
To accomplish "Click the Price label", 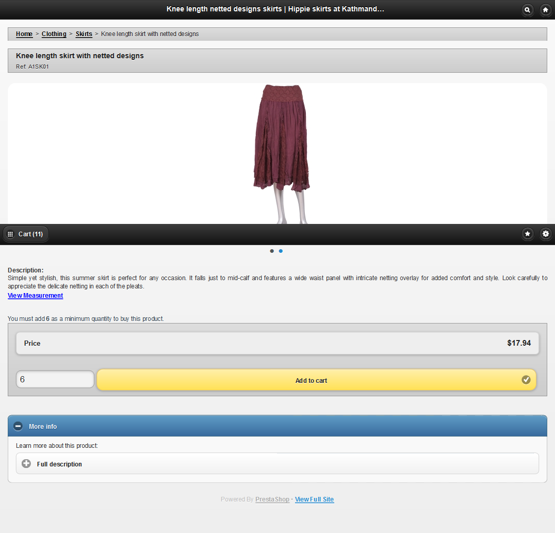I will coord(32,343).
